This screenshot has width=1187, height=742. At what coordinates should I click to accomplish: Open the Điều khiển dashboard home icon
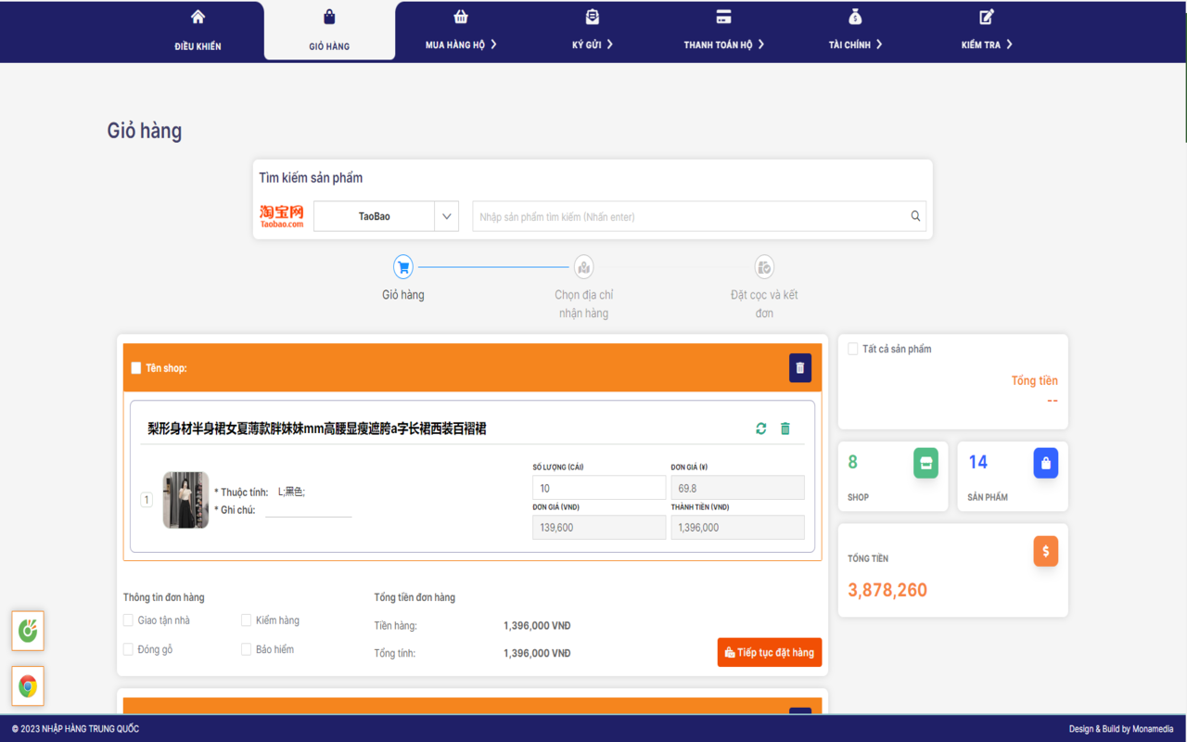[x=198, y=17]
